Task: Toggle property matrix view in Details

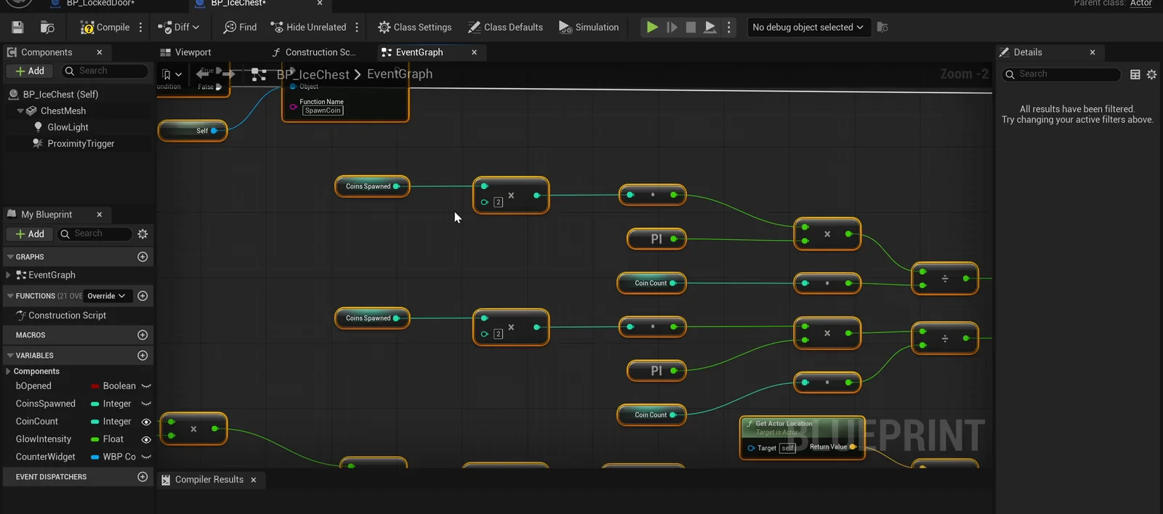Action: pos(1135,74)
